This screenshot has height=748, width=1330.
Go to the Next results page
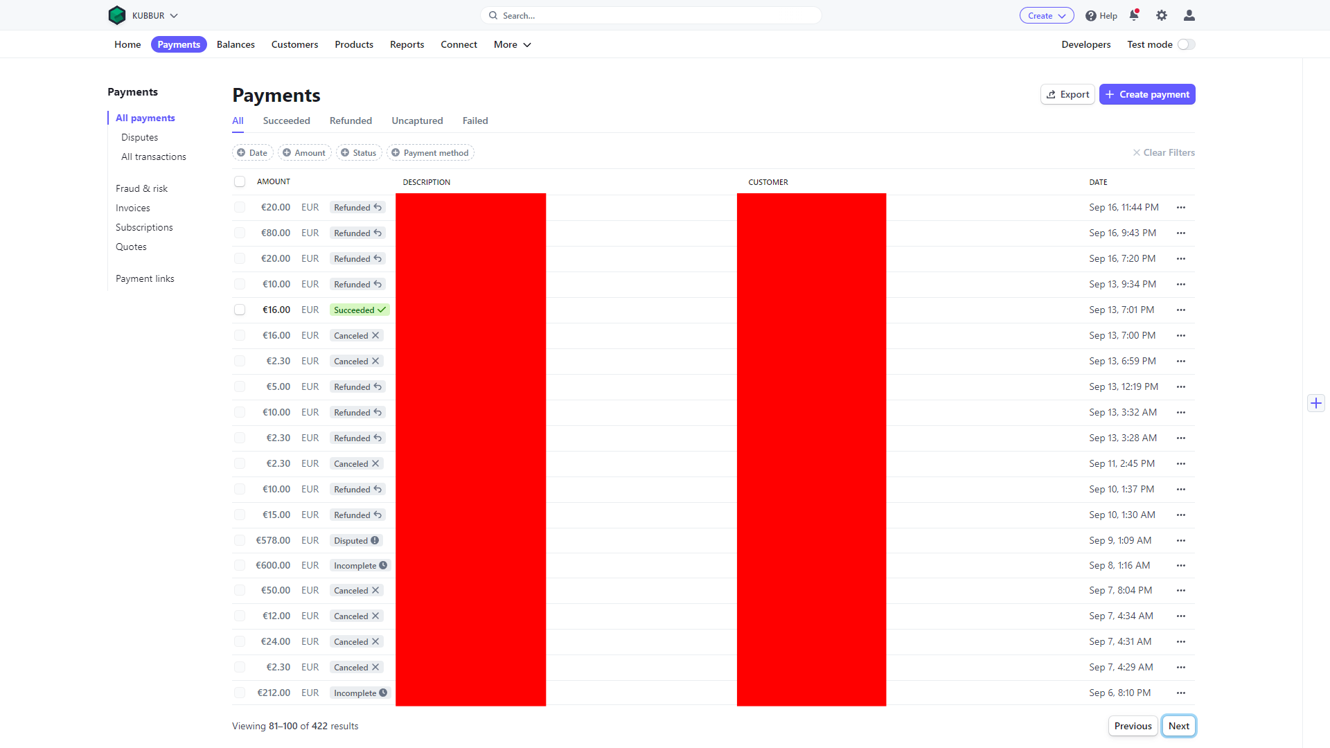(x=1178, y=726)
